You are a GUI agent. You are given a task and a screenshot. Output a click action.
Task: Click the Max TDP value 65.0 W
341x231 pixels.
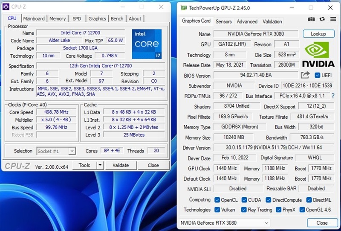(116, 40)
